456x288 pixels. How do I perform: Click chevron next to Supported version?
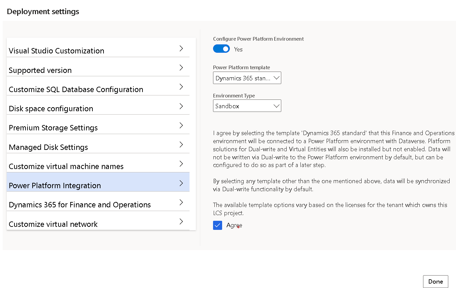[x=181, y=68]
